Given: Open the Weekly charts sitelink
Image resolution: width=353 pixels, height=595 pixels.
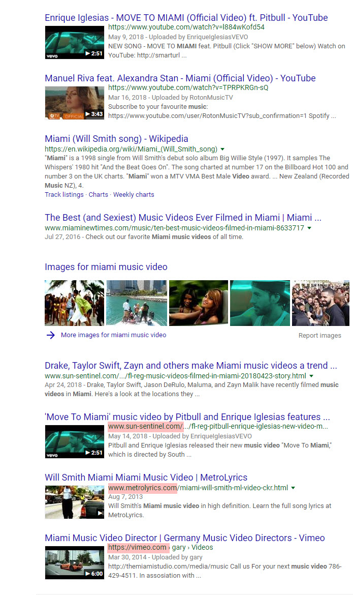Looking at the screenshot, I should click(134, 195).
